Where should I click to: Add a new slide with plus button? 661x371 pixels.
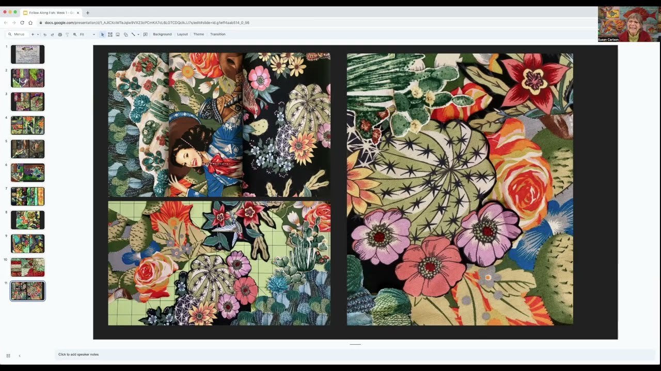[x=33, y=35]
